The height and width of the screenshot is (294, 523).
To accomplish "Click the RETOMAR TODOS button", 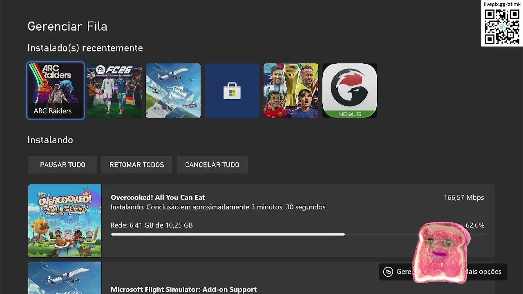I will point(137,165).
